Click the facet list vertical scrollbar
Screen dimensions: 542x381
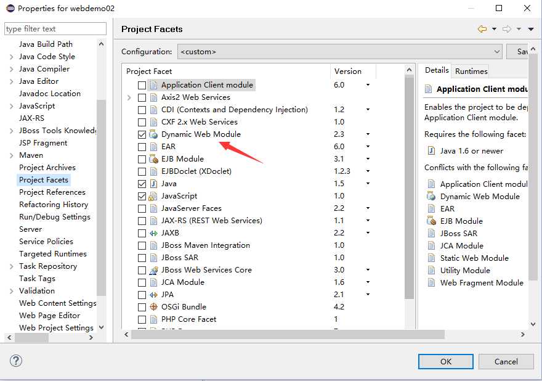(x=409, y=187)
